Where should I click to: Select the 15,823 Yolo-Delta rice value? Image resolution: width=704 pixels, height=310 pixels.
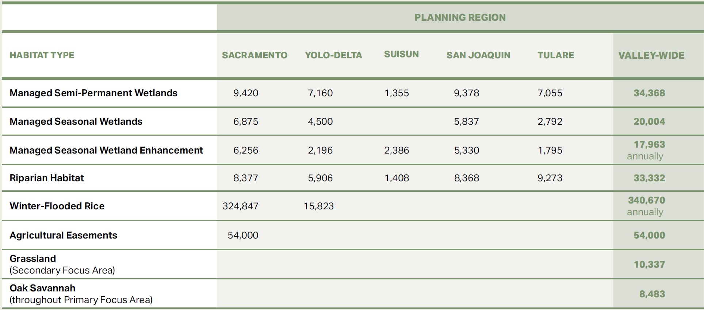[318, 206]
